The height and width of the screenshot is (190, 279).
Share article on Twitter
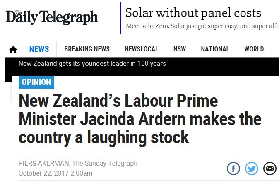tap(252, 168)
